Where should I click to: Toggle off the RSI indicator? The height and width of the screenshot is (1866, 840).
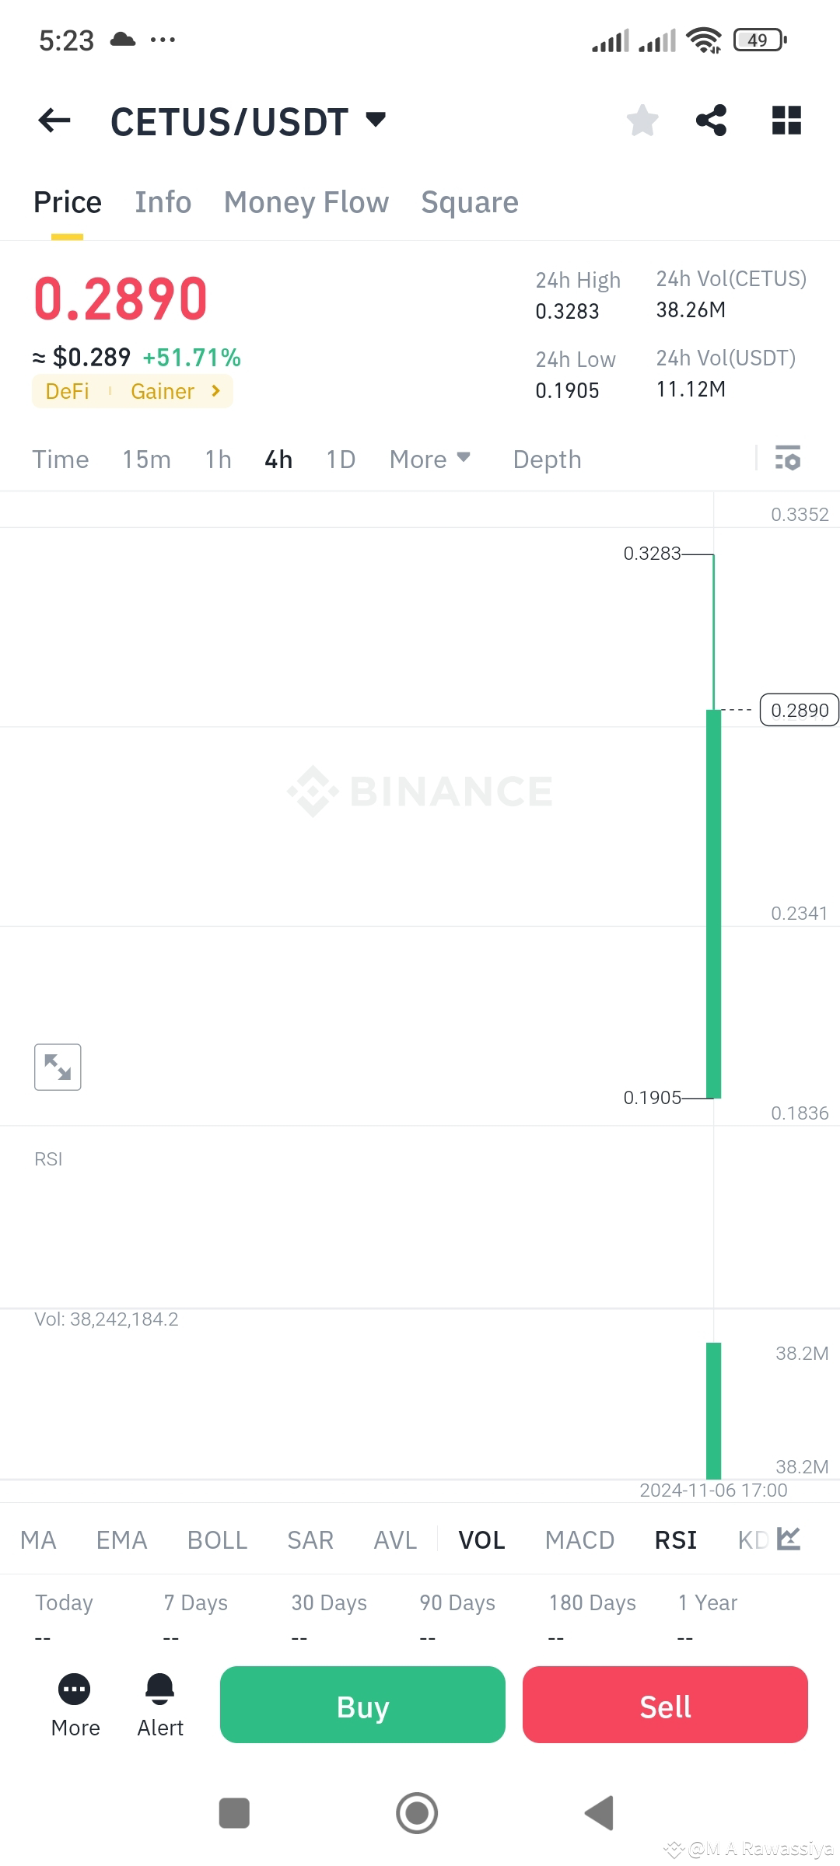674,1539
